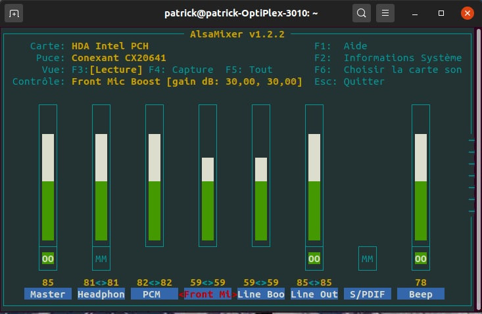Click F2 Informations Système entry
This screenshot has width=482, height=314.
coord(388,58)
